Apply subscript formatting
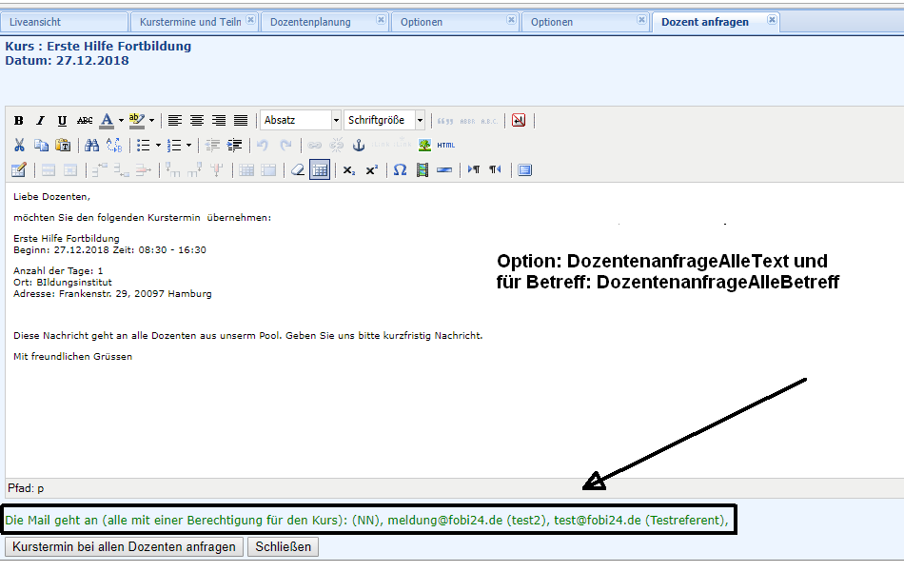904x572 pixels. pos(349,170)
